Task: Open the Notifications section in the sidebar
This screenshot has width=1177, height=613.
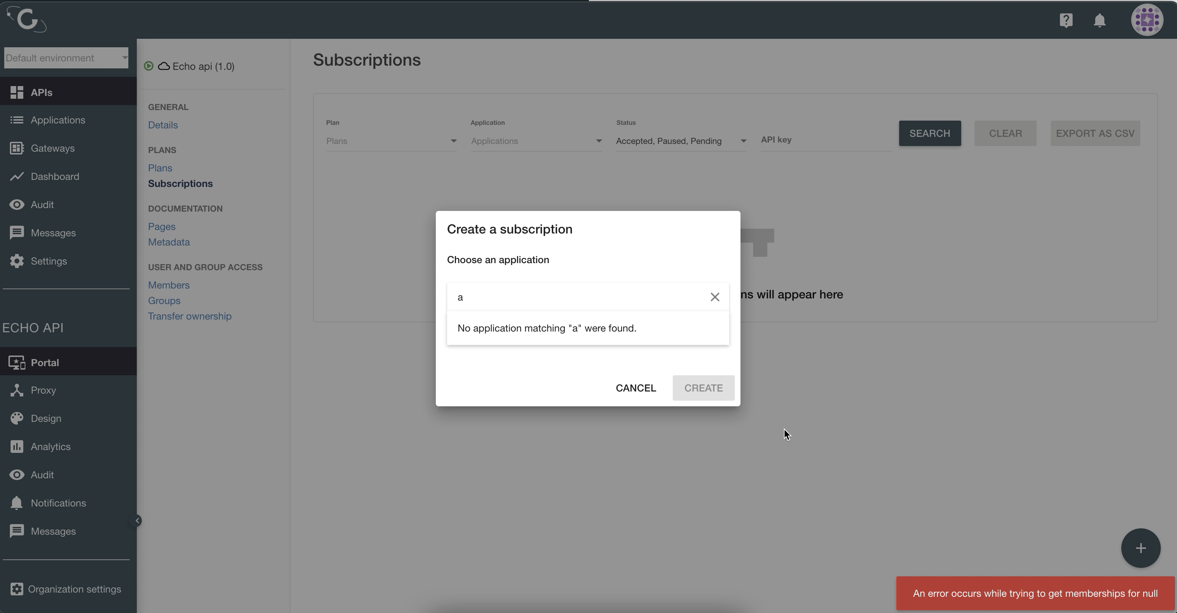Action: 57,503
